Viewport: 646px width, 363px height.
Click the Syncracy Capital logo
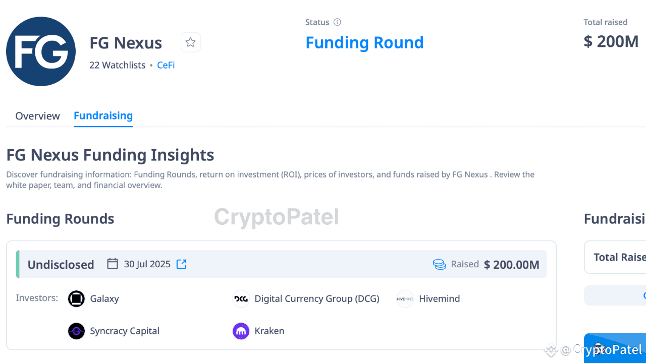76,331
